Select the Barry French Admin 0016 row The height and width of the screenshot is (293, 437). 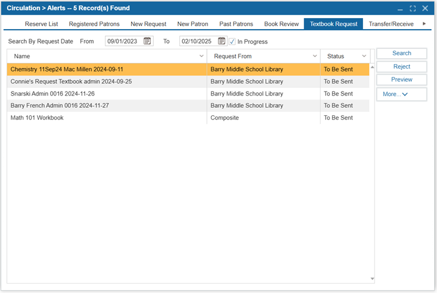pyautogui.click(x=188, y=105)
